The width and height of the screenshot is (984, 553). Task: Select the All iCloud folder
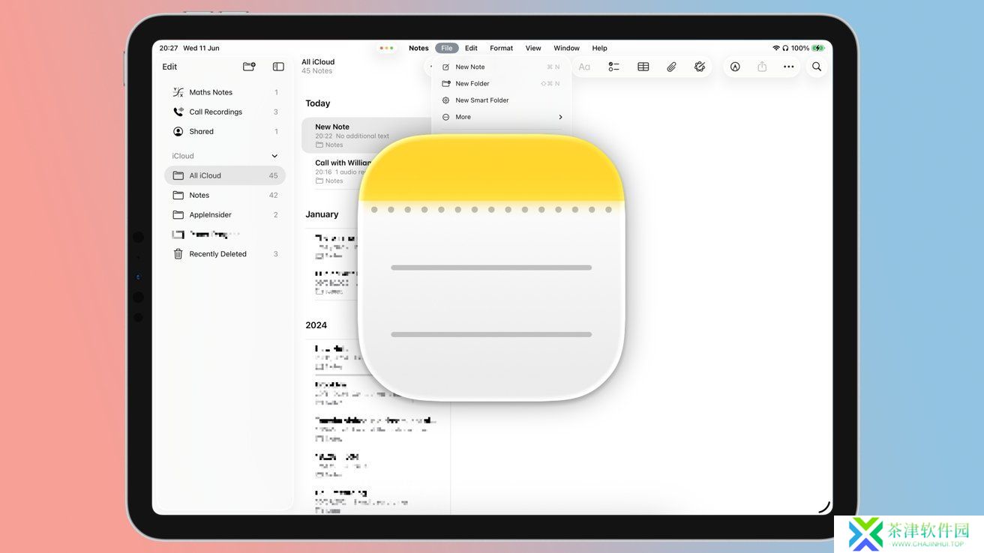(x=225, y=175)
